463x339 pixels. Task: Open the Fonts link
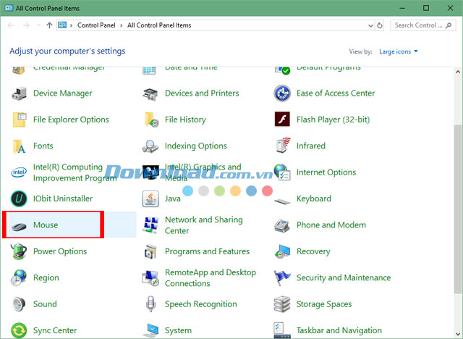click(43, 146)
